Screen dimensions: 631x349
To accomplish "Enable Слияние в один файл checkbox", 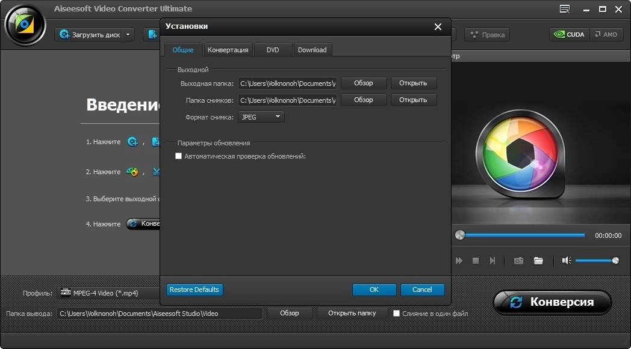I will (396, 313).
